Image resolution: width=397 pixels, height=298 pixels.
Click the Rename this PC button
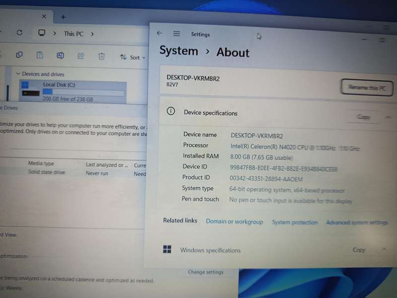(367, 88)
